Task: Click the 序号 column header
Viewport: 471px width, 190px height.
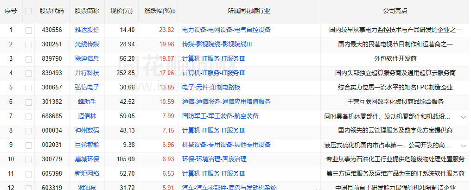Action: click(x=11, y=11)
